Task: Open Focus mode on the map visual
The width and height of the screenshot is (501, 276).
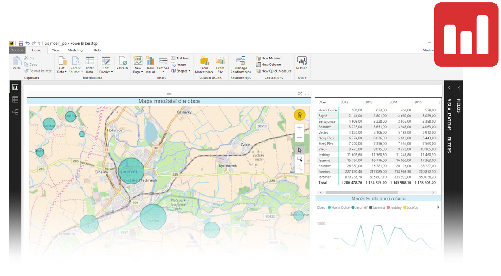Action: 300,94
